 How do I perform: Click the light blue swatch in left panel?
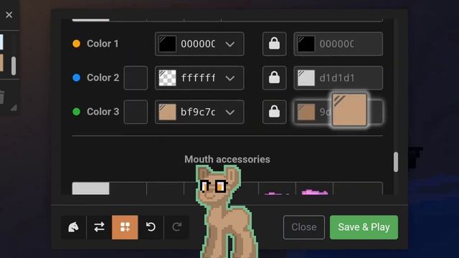1,42
